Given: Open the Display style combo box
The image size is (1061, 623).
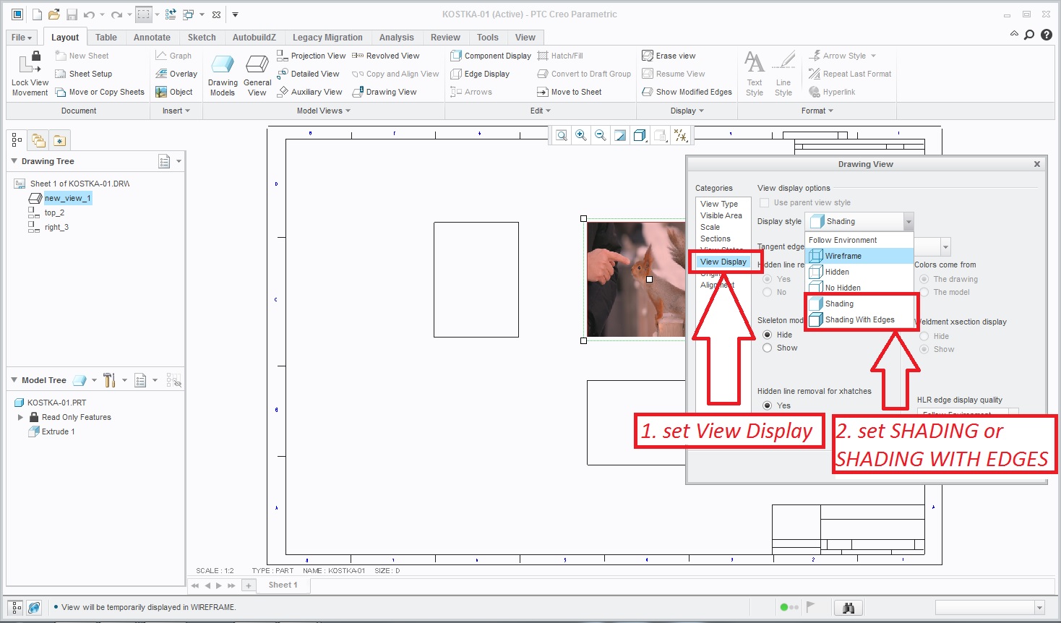Looking at the screenshot, I should coord(859,221).
